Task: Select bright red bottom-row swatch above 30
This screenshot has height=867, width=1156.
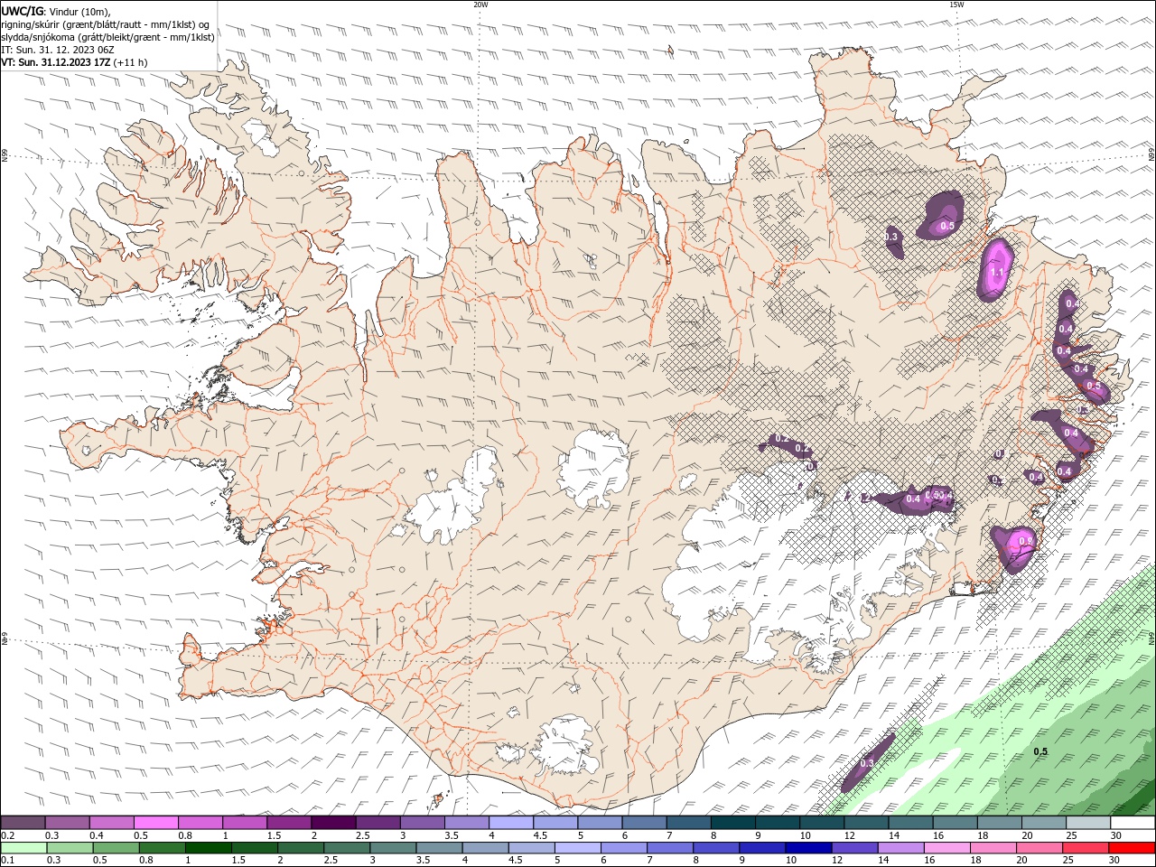Action: (x=1132, y=848)
